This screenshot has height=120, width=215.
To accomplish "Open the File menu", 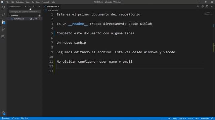I will (x=7, y=2).
